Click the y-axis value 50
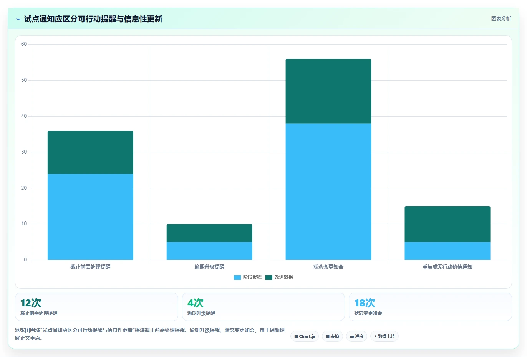The height and width of the screenshot is (357, 527). (24, 80)
